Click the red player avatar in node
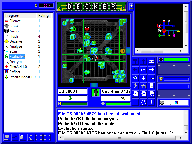Viewport: 192px width, 144px height. 94,58
